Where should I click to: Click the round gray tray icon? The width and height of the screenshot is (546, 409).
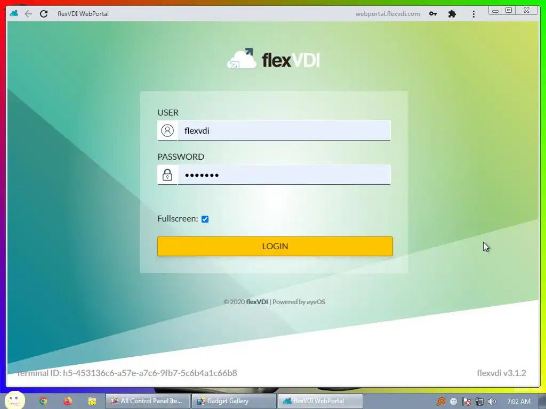point(453,402)
